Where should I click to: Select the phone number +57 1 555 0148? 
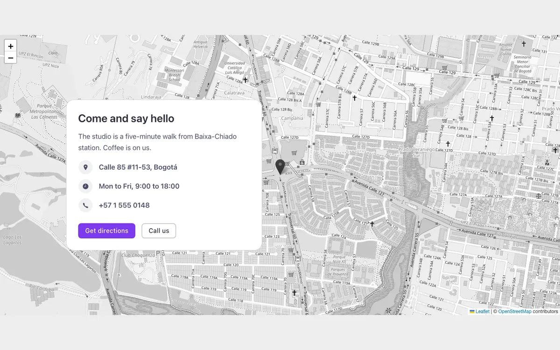124,205
